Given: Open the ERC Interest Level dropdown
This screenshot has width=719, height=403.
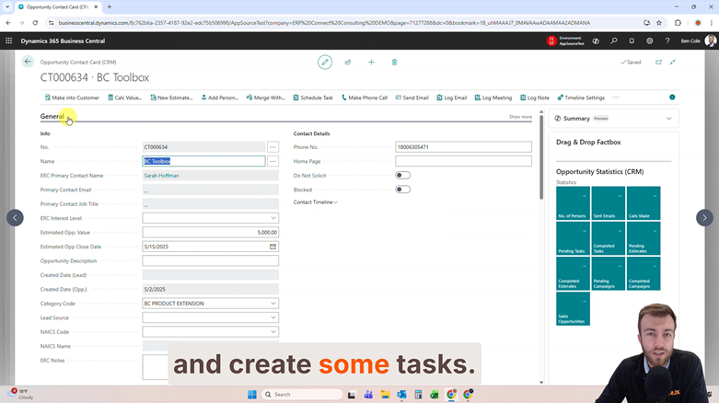Looking at the screenshot, I should 273,218.
